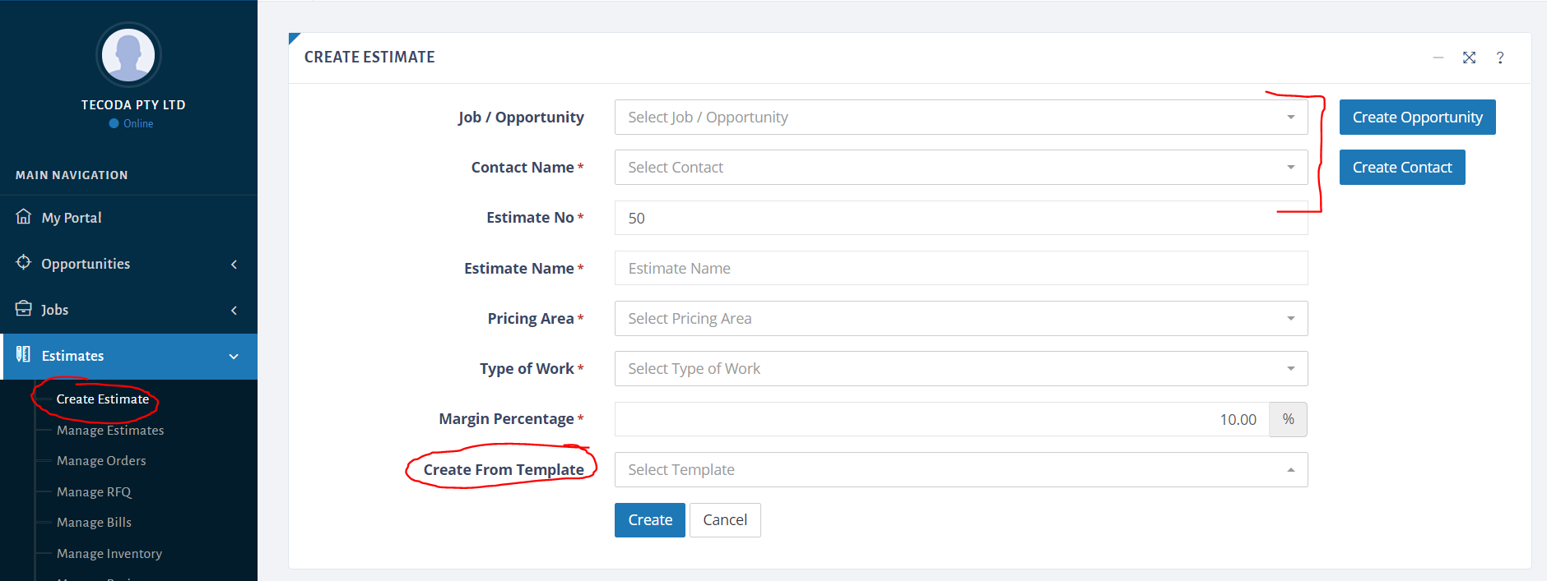Open the Select Pricing Area dropdown
Screen dimensions: 1547x581
click(961, 319)
